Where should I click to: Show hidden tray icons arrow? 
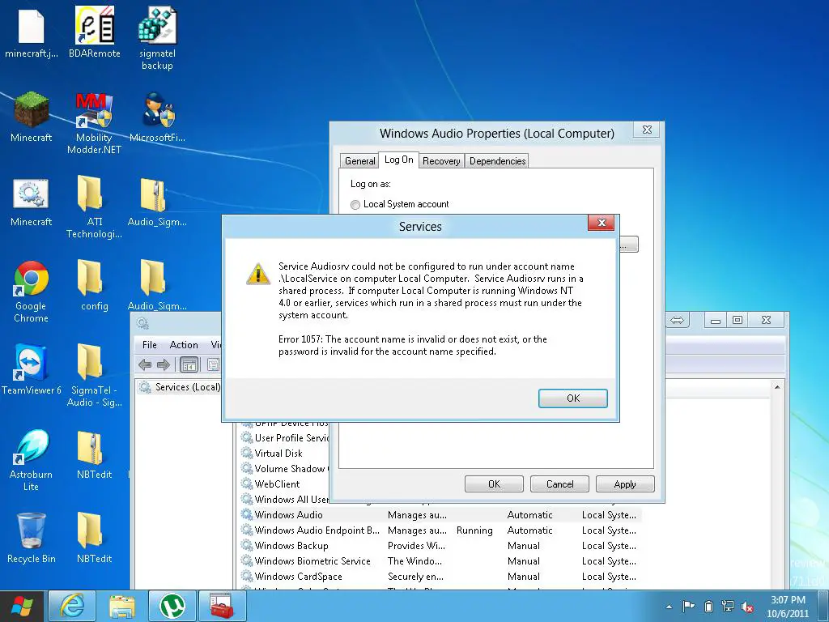point(669,607)
